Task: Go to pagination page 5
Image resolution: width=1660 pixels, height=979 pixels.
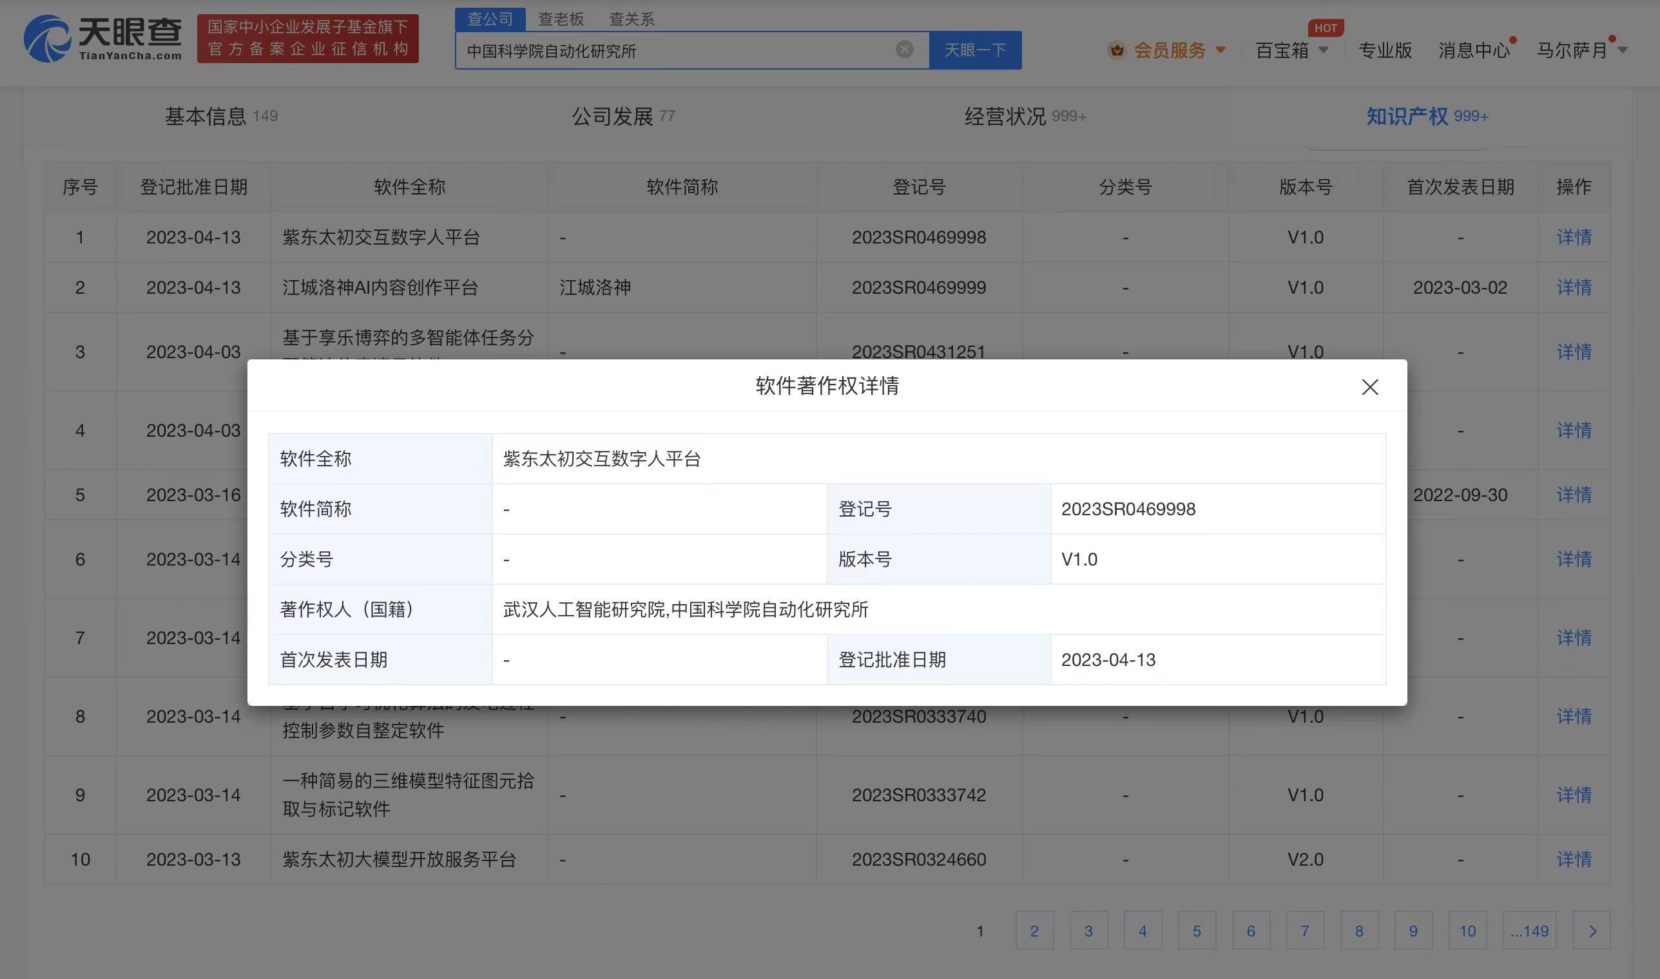Action: (1197, 930)
